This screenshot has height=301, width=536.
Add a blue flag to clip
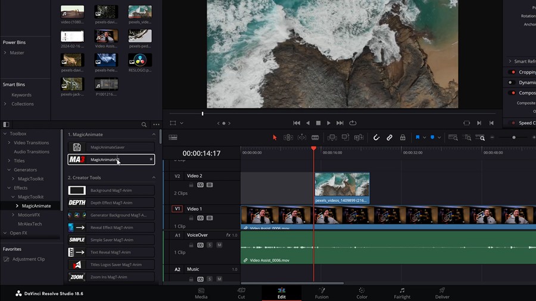pyautogui.click(x=417, y=137)
